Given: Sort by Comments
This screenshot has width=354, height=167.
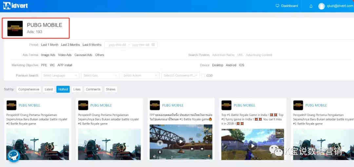Looking at the screenshot, I should point(93,89).
